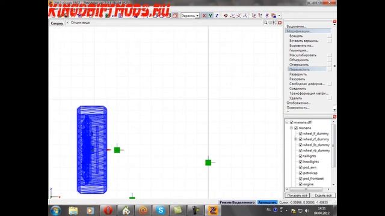The width and height of the screenshot is (385, 216).
Task: Expand the Поверхность command group
Action: (298, 108)
